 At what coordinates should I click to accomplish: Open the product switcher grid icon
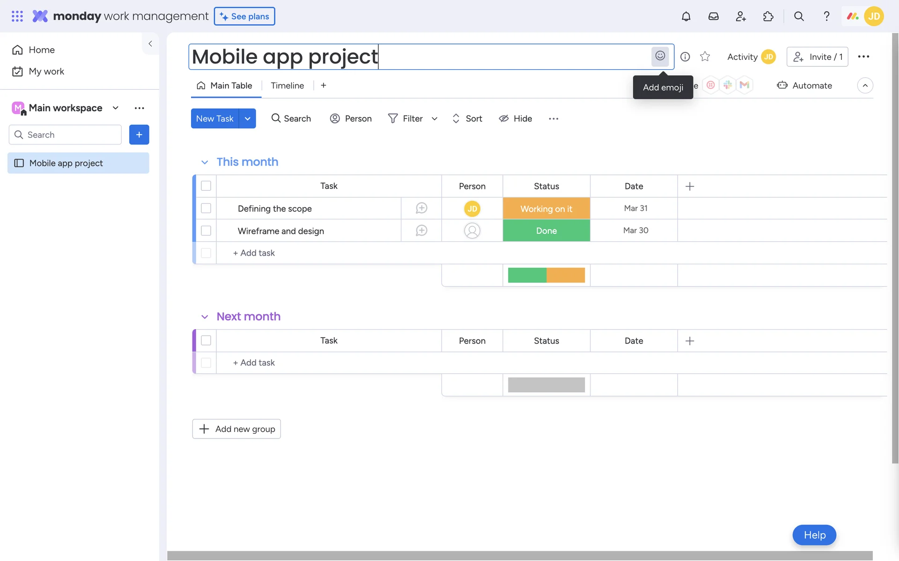tap(17, 16)
